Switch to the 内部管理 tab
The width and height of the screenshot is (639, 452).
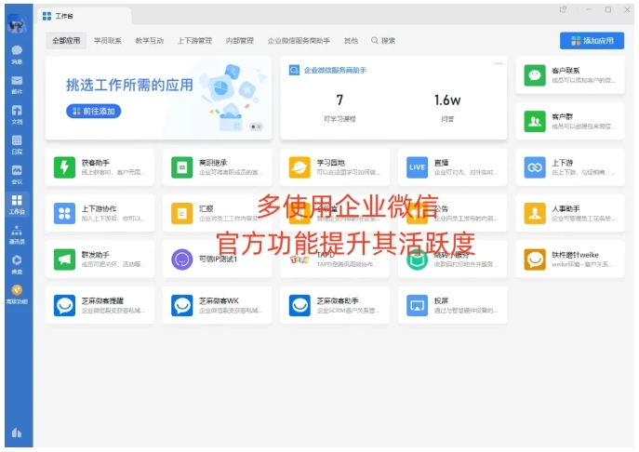coord(240,41)
